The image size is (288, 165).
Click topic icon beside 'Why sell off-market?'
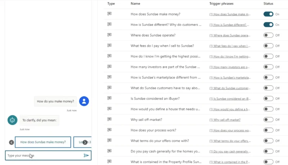click(x=109, y=119)
